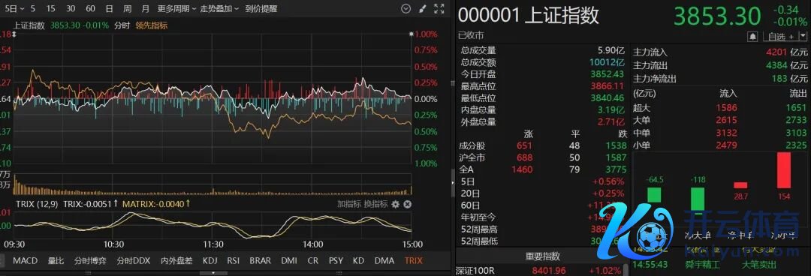Image resolution: width=811 pixels, height=276 pixels.
Task: Click the 领先指标 label
Action: coord(152,25)
